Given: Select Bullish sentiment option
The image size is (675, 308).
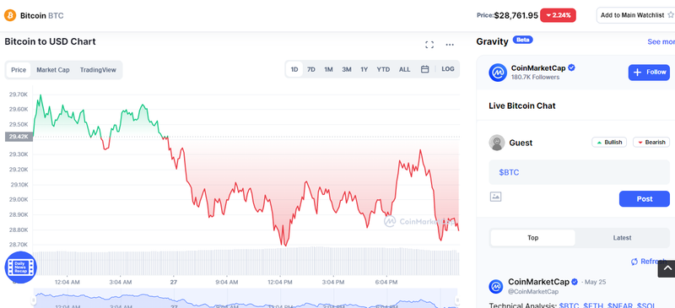Looking at the screenshot, I should [x=609, y=142].
